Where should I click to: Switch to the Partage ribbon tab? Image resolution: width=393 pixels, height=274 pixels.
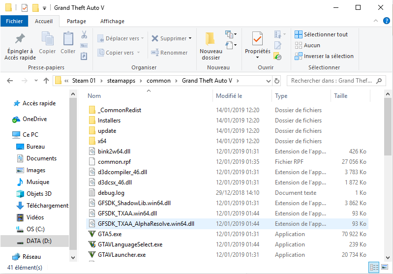pos(76,21)
